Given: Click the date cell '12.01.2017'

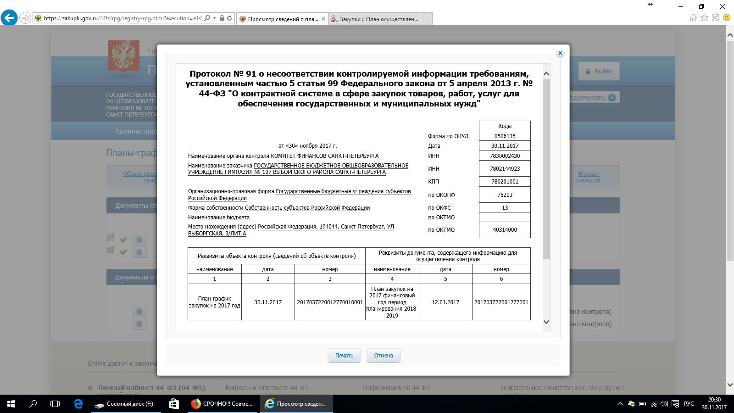Looking at the screenshot, I should [x=445, y=302].
